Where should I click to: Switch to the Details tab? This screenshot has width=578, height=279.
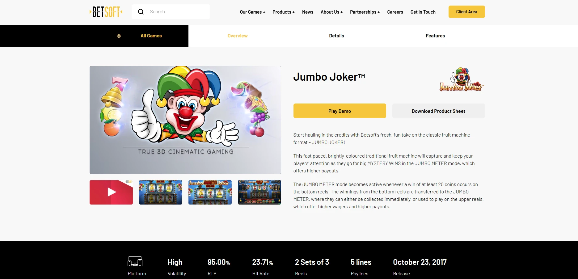(x=336, y=36)
